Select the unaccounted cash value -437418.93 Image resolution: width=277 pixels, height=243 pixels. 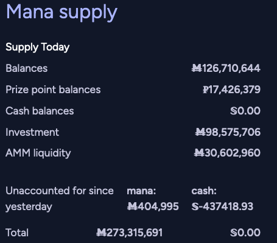222,206
